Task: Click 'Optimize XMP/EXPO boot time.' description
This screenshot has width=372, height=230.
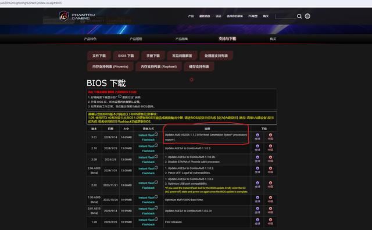Action: (184, 200)
